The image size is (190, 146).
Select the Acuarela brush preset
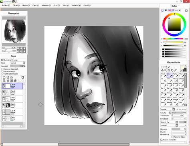(176, 85)
